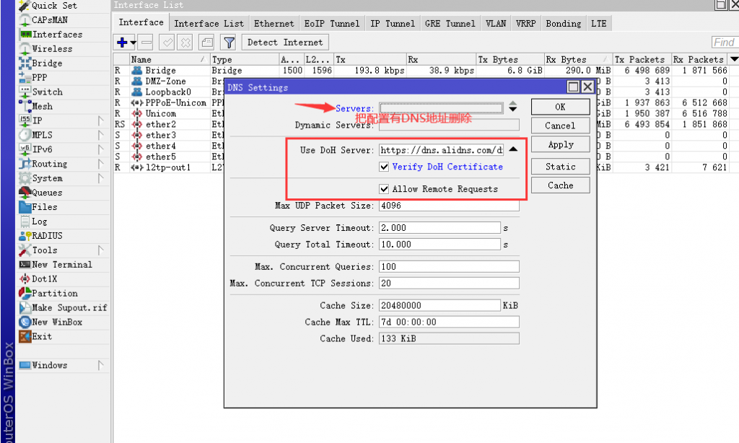Expand Routing submenu arrow
This screenshot has height=443, width=739.
(x=100, y=164)
